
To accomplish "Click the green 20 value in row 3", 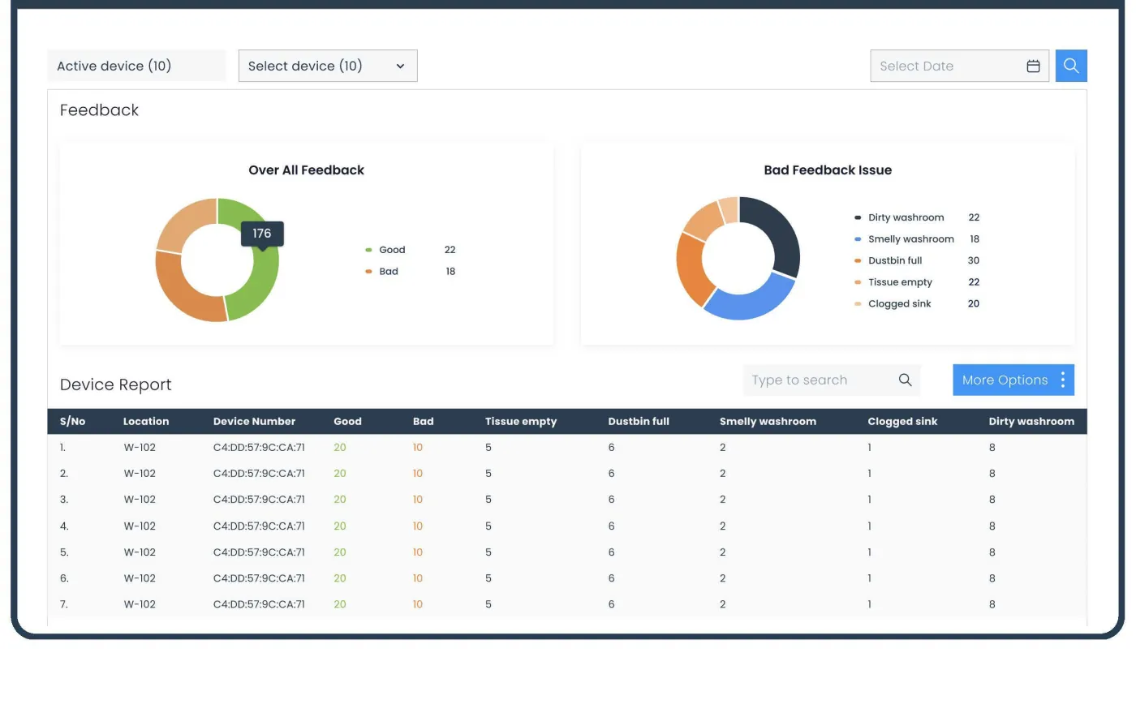I will [x=340, y=499].
